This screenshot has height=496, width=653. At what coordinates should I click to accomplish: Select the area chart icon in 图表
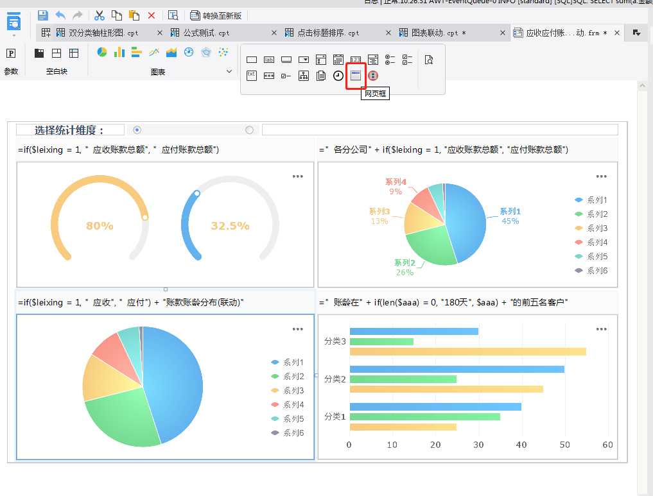[171, 52]
